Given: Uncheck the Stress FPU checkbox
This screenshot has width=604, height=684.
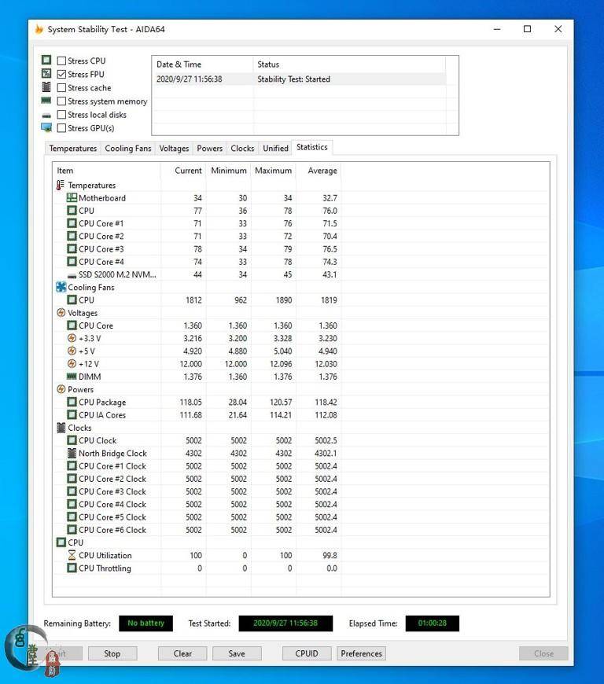Looking at the screenshot, I should (x=61, y=74).
